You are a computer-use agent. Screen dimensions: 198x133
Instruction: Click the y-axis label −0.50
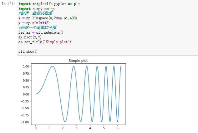pyautogui.click(x=25, y=108)
